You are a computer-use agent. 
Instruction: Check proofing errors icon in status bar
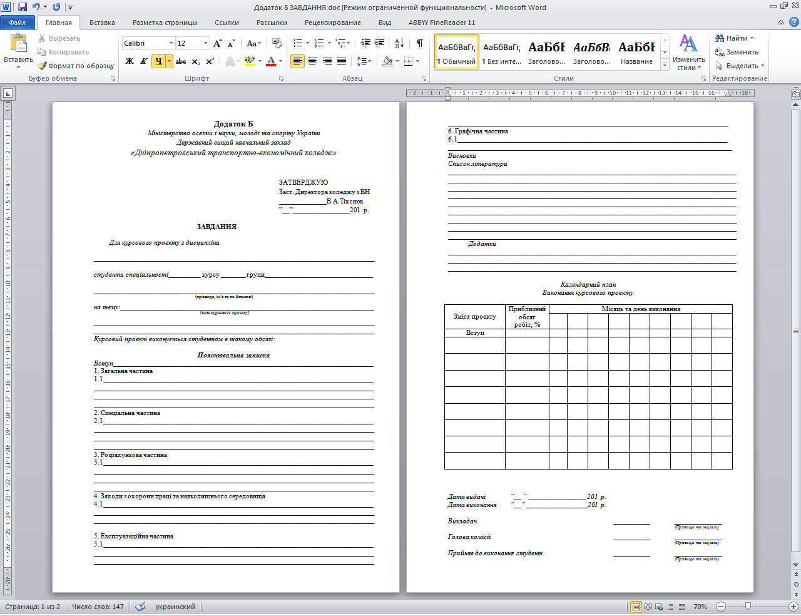click(141, 607)
